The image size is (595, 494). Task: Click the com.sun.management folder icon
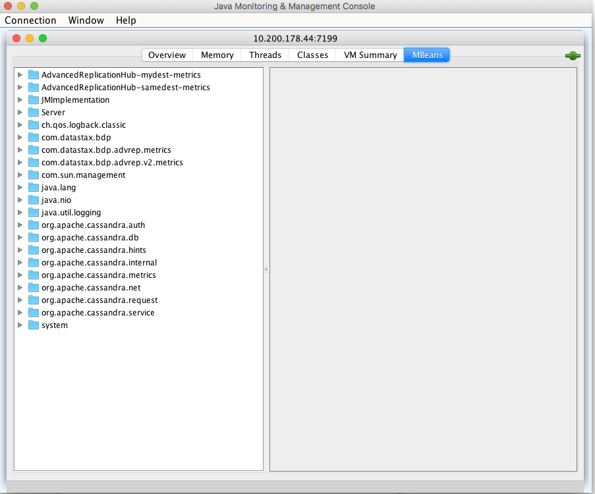(33, 175)
